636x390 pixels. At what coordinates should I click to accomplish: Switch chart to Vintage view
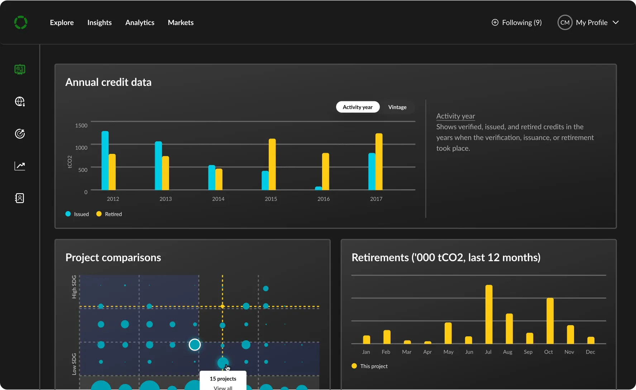pos(397,107)
